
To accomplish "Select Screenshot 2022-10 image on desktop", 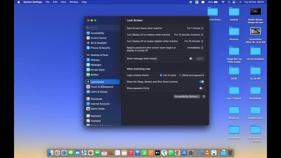I will point(256,35).
